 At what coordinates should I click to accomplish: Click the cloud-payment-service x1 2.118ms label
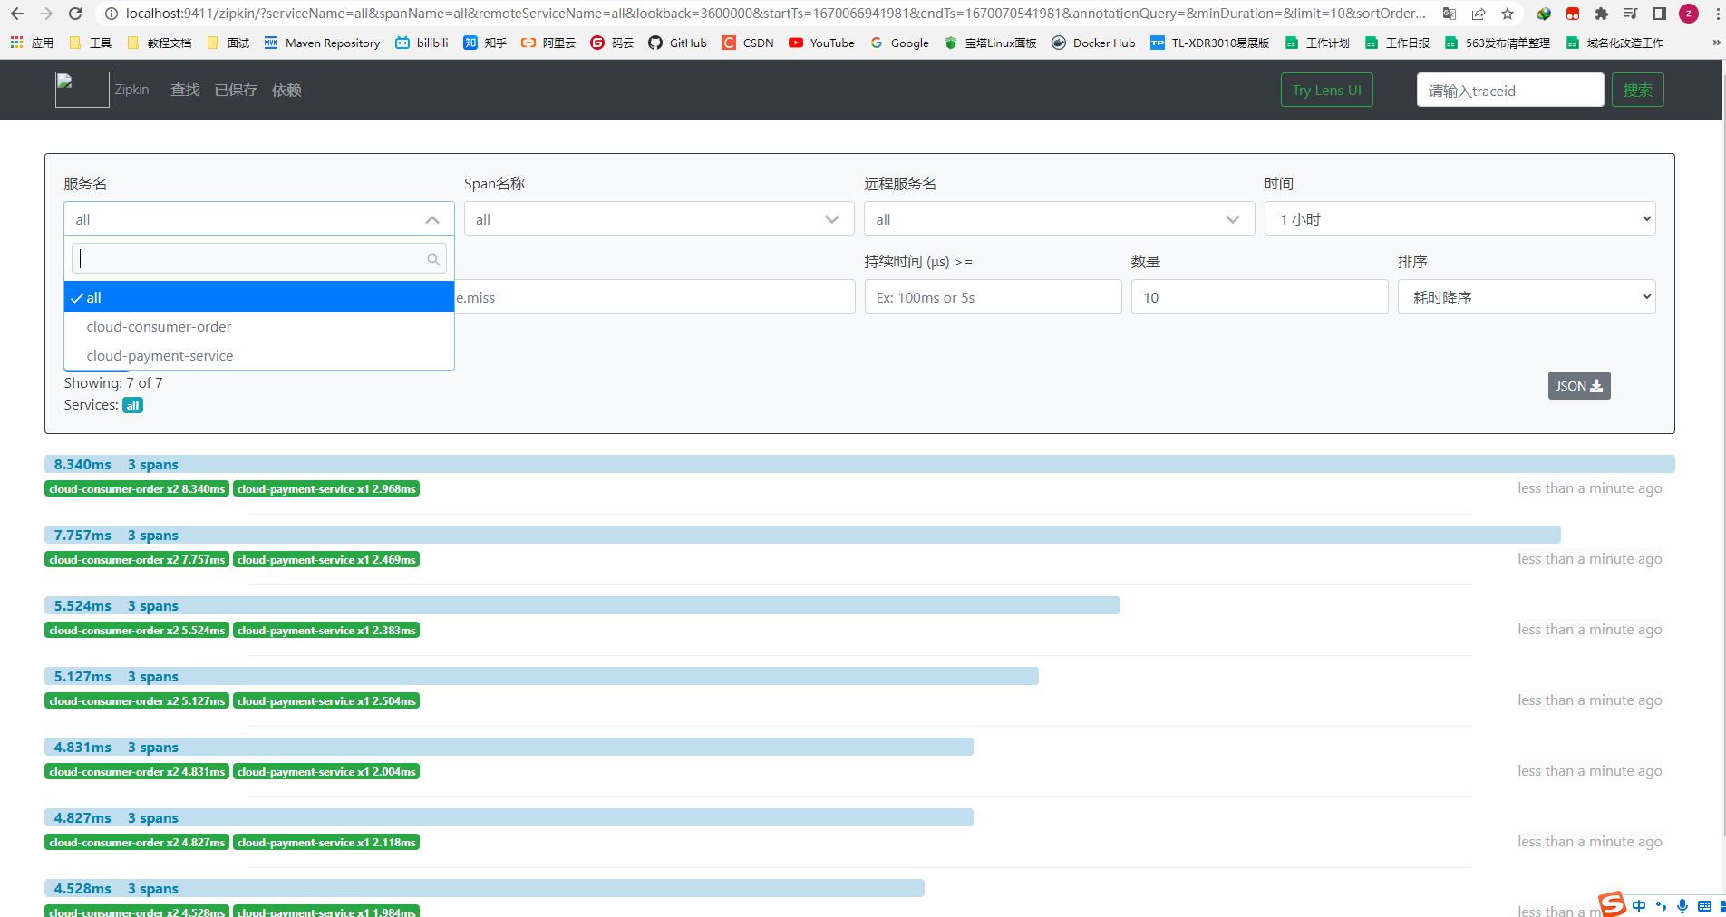326,842
